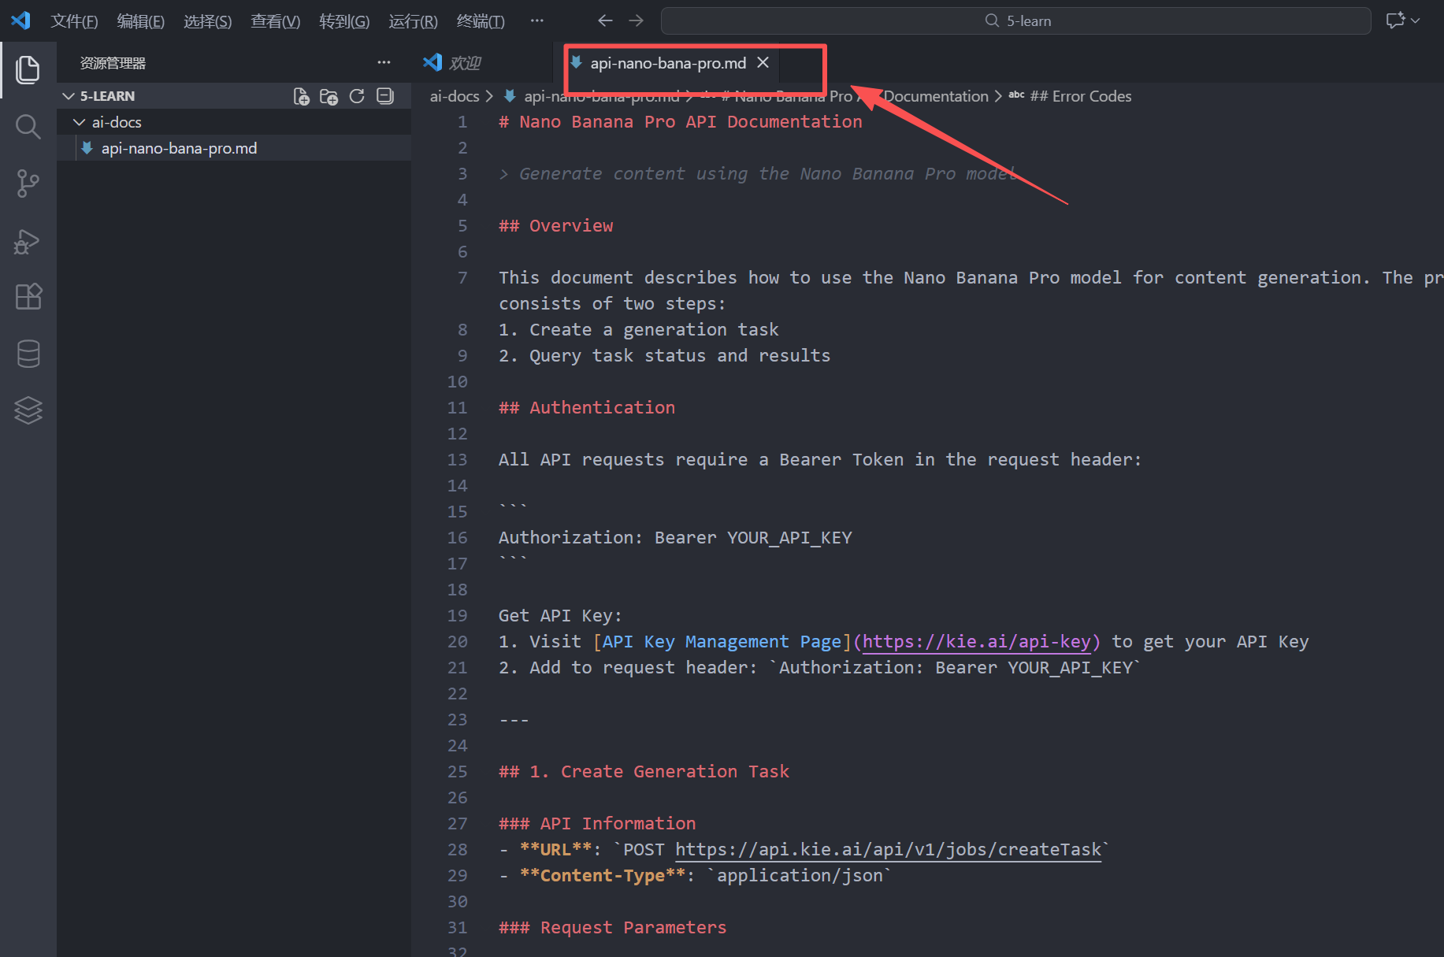The width and height of the screenshot is (1444, 957).
Task: Open the Run and Debug view
Action: click(x=28, y=240)
